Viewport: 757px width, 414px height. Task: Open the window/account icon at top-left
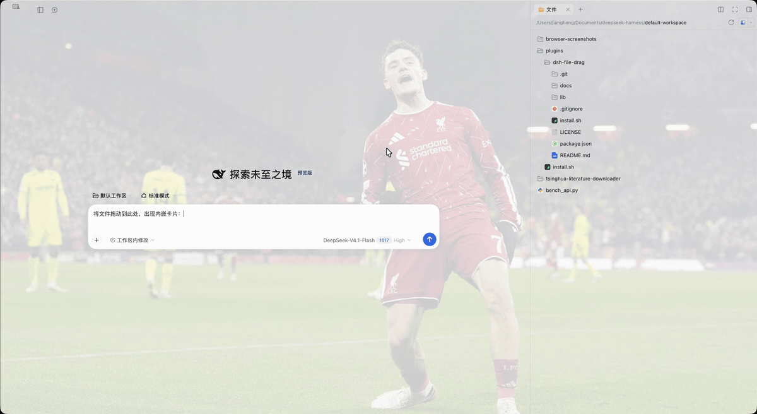click(16, 6)
